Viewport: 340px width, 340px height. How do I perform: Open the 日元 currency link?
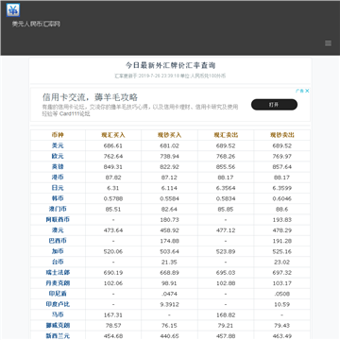coord(58,188)
